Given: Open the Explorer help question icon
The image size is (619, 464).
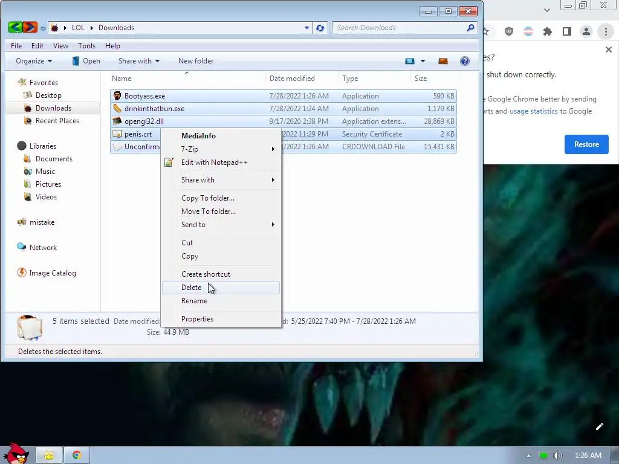Looking at the screenshot, I should (x=465, y=61).
